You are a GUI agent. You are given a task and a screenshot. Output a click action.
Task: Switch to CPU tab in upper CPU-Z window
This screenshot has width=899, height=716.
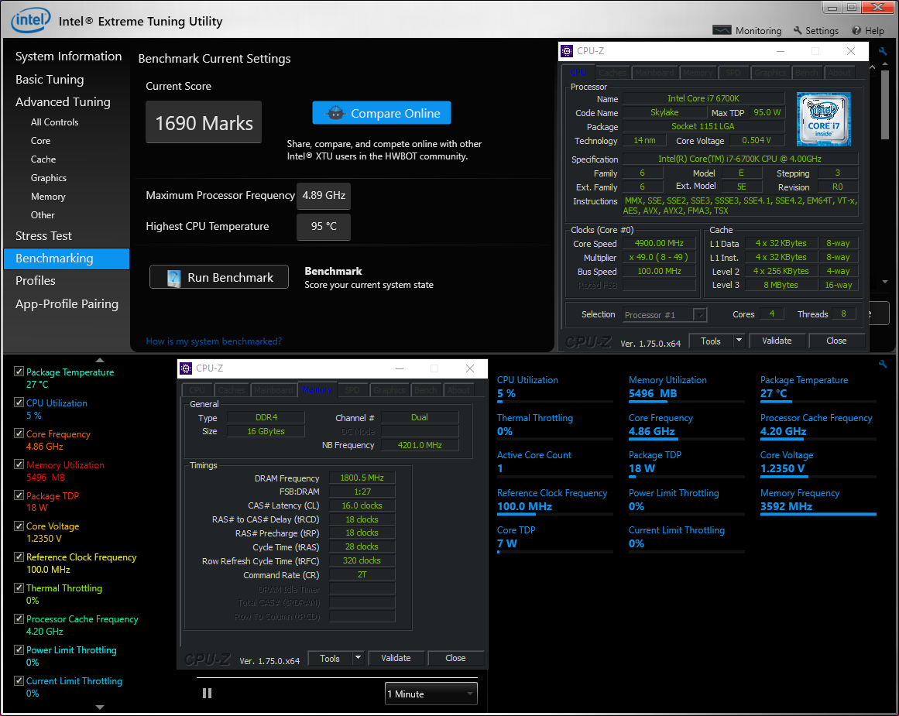578,72
